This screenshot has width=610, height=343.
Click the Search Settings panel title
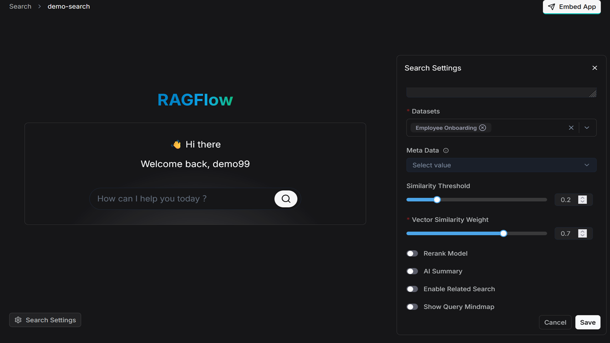[433, 68]
